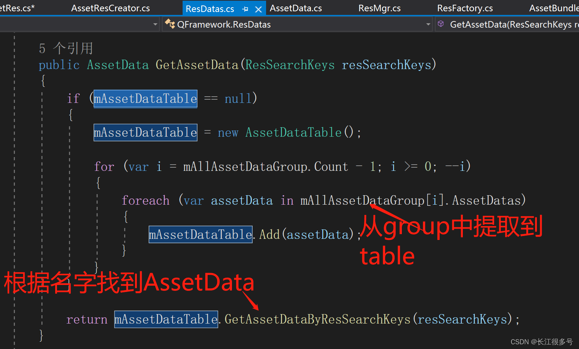
Task: Select the ResDatas.cs tab
Action: pyautogui.click(x=210, y=9)
